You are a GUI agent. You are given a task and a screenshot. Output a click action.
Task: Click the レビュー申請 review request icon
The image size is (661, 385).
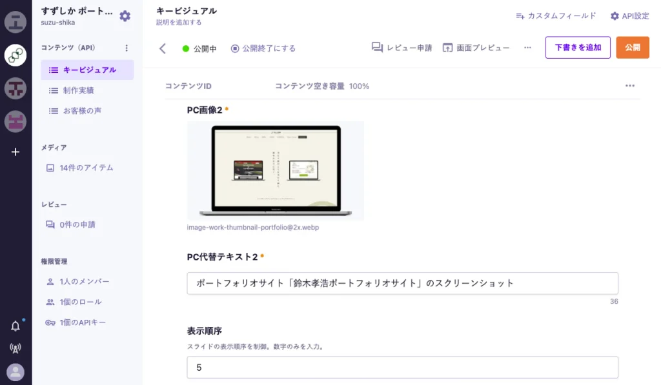(376, 47)
